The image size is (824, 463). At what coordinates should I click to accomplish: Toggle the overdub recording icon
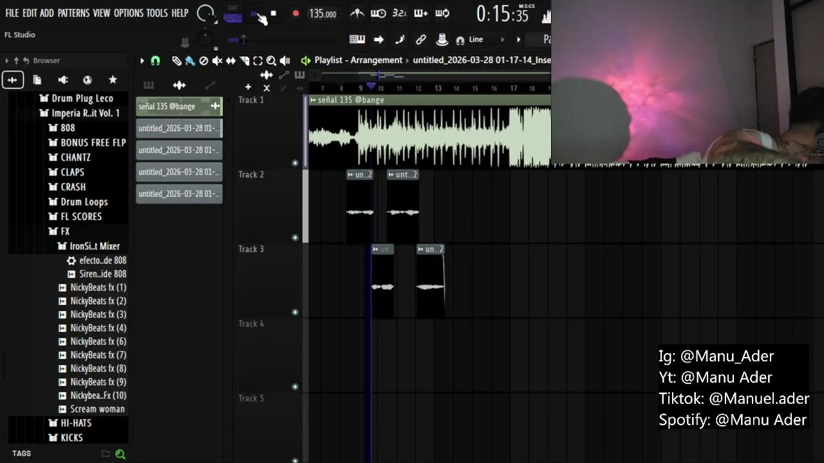click(420, 14)
